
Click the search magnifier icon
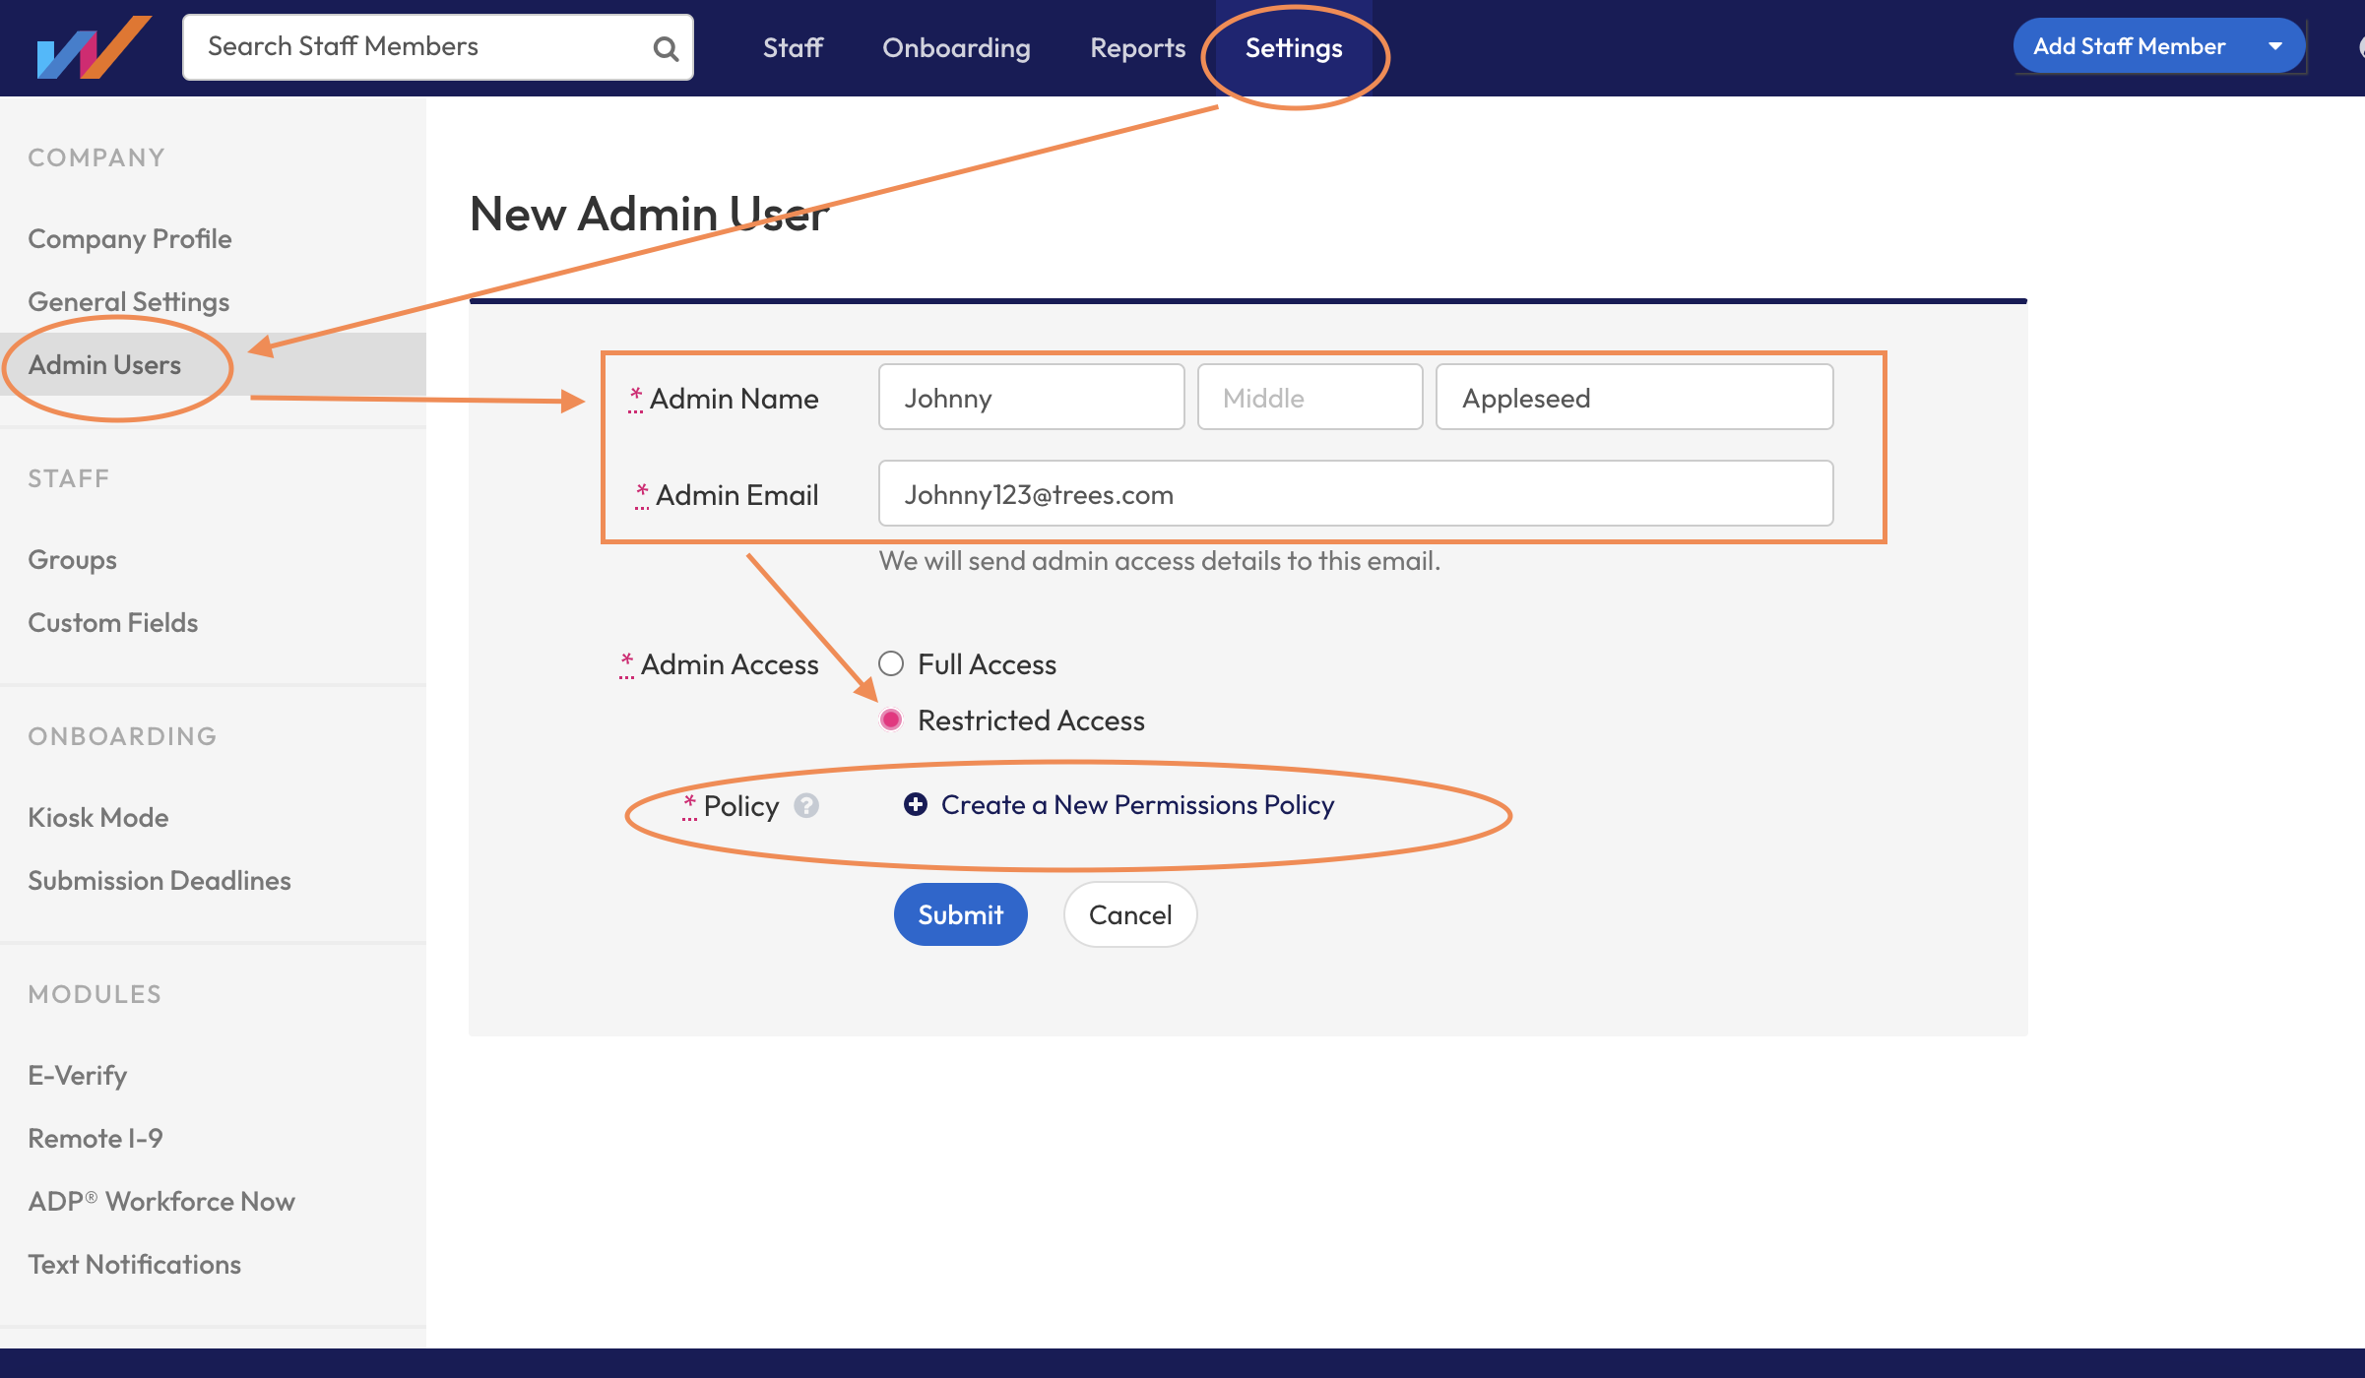(665, 46)
